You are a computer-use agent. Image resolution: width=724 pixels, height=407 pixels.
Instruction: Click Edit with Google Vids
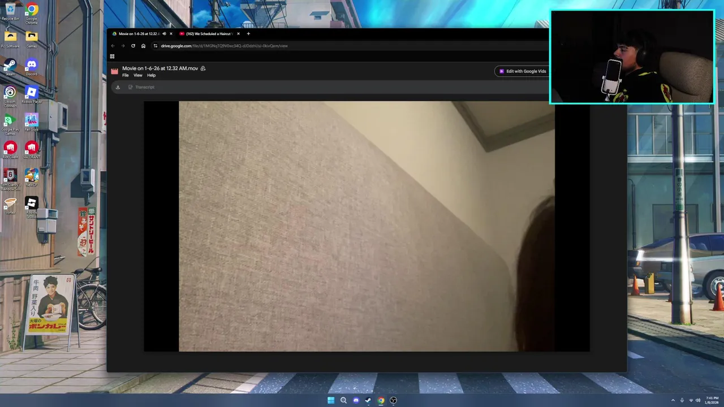pyautogui.click(x=522, y=71)
